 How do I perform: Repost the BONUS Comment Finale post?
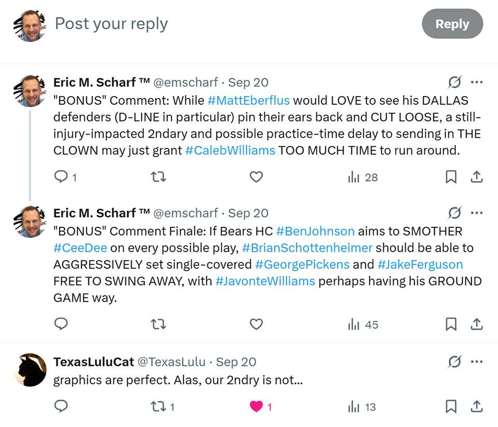point(158,325)
